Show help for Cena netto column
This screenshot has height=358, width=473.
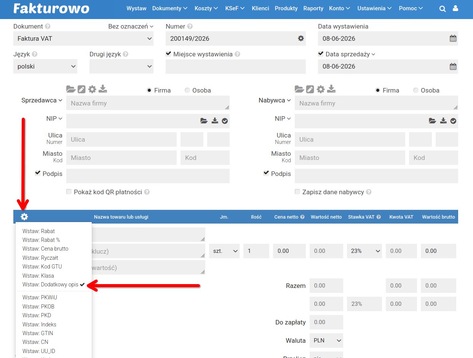[x=302, y=217]
